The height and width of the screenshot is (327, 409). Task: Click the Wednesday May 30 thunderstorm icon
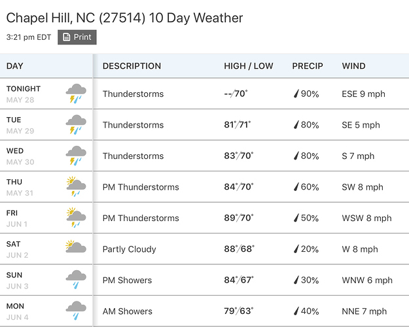click(76, 156)
